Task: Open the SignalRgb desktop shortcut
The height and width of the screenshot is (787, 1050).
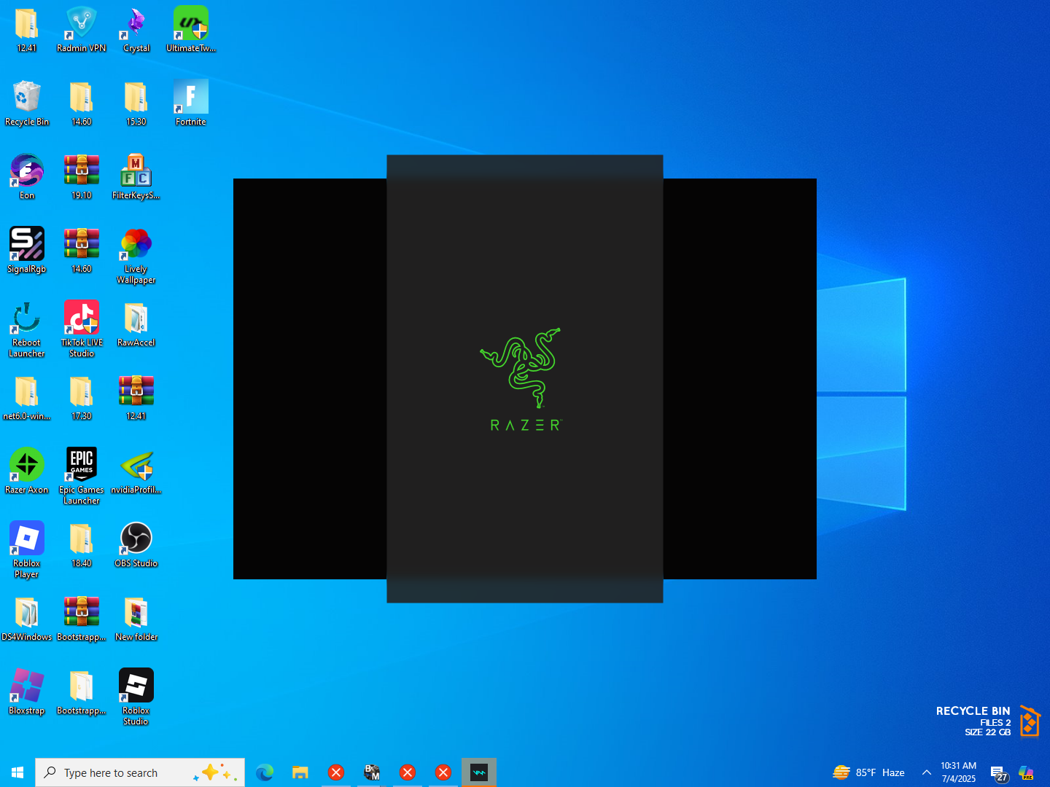Action: [x=27, y=251]
